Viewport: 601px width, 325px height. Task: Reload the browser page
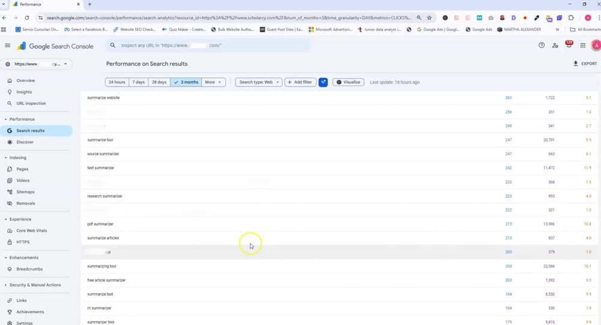pyautogui.click(x=27, y=17)
